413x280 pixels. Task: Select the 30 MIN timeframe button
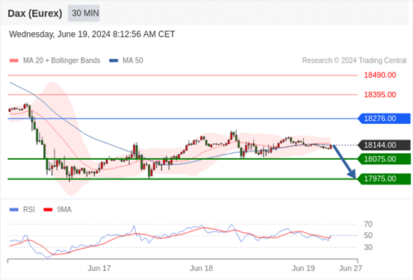coord(84,13)
